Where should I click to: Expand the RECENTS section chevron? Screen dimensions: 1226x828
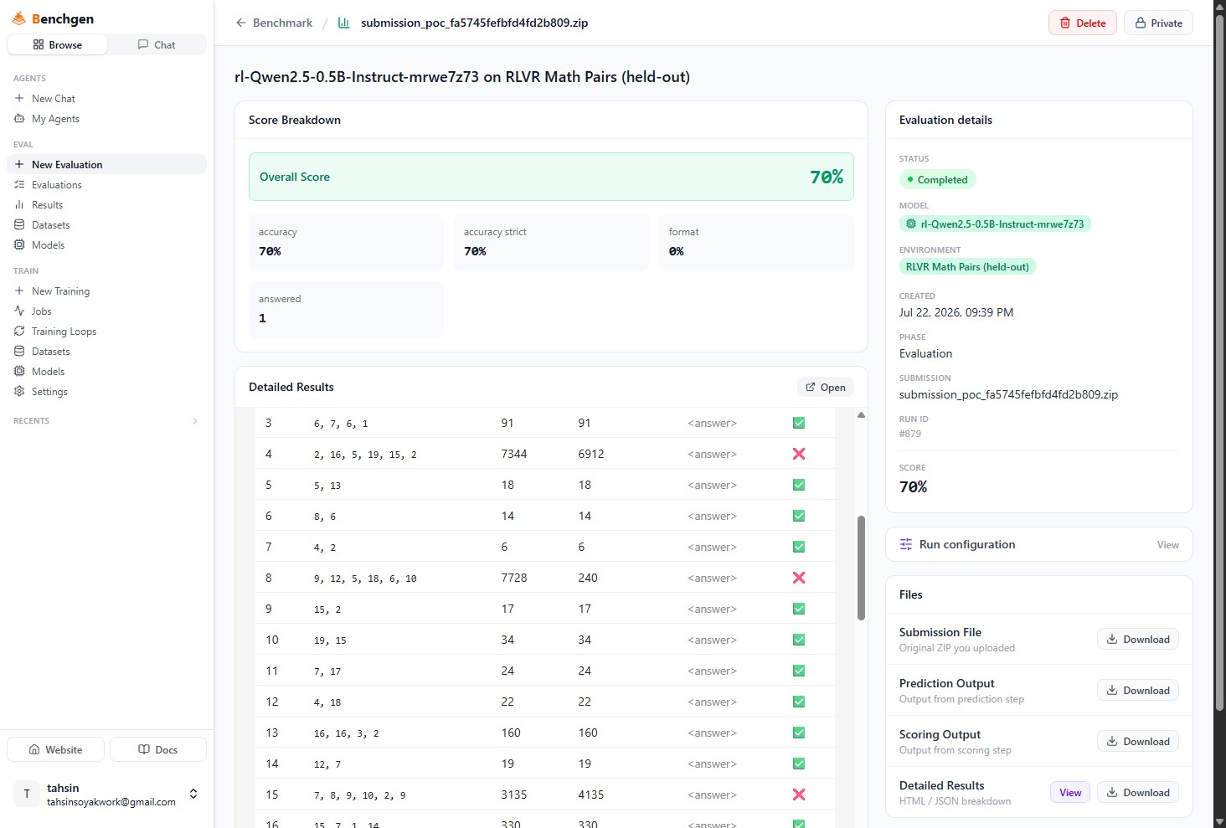195,421
